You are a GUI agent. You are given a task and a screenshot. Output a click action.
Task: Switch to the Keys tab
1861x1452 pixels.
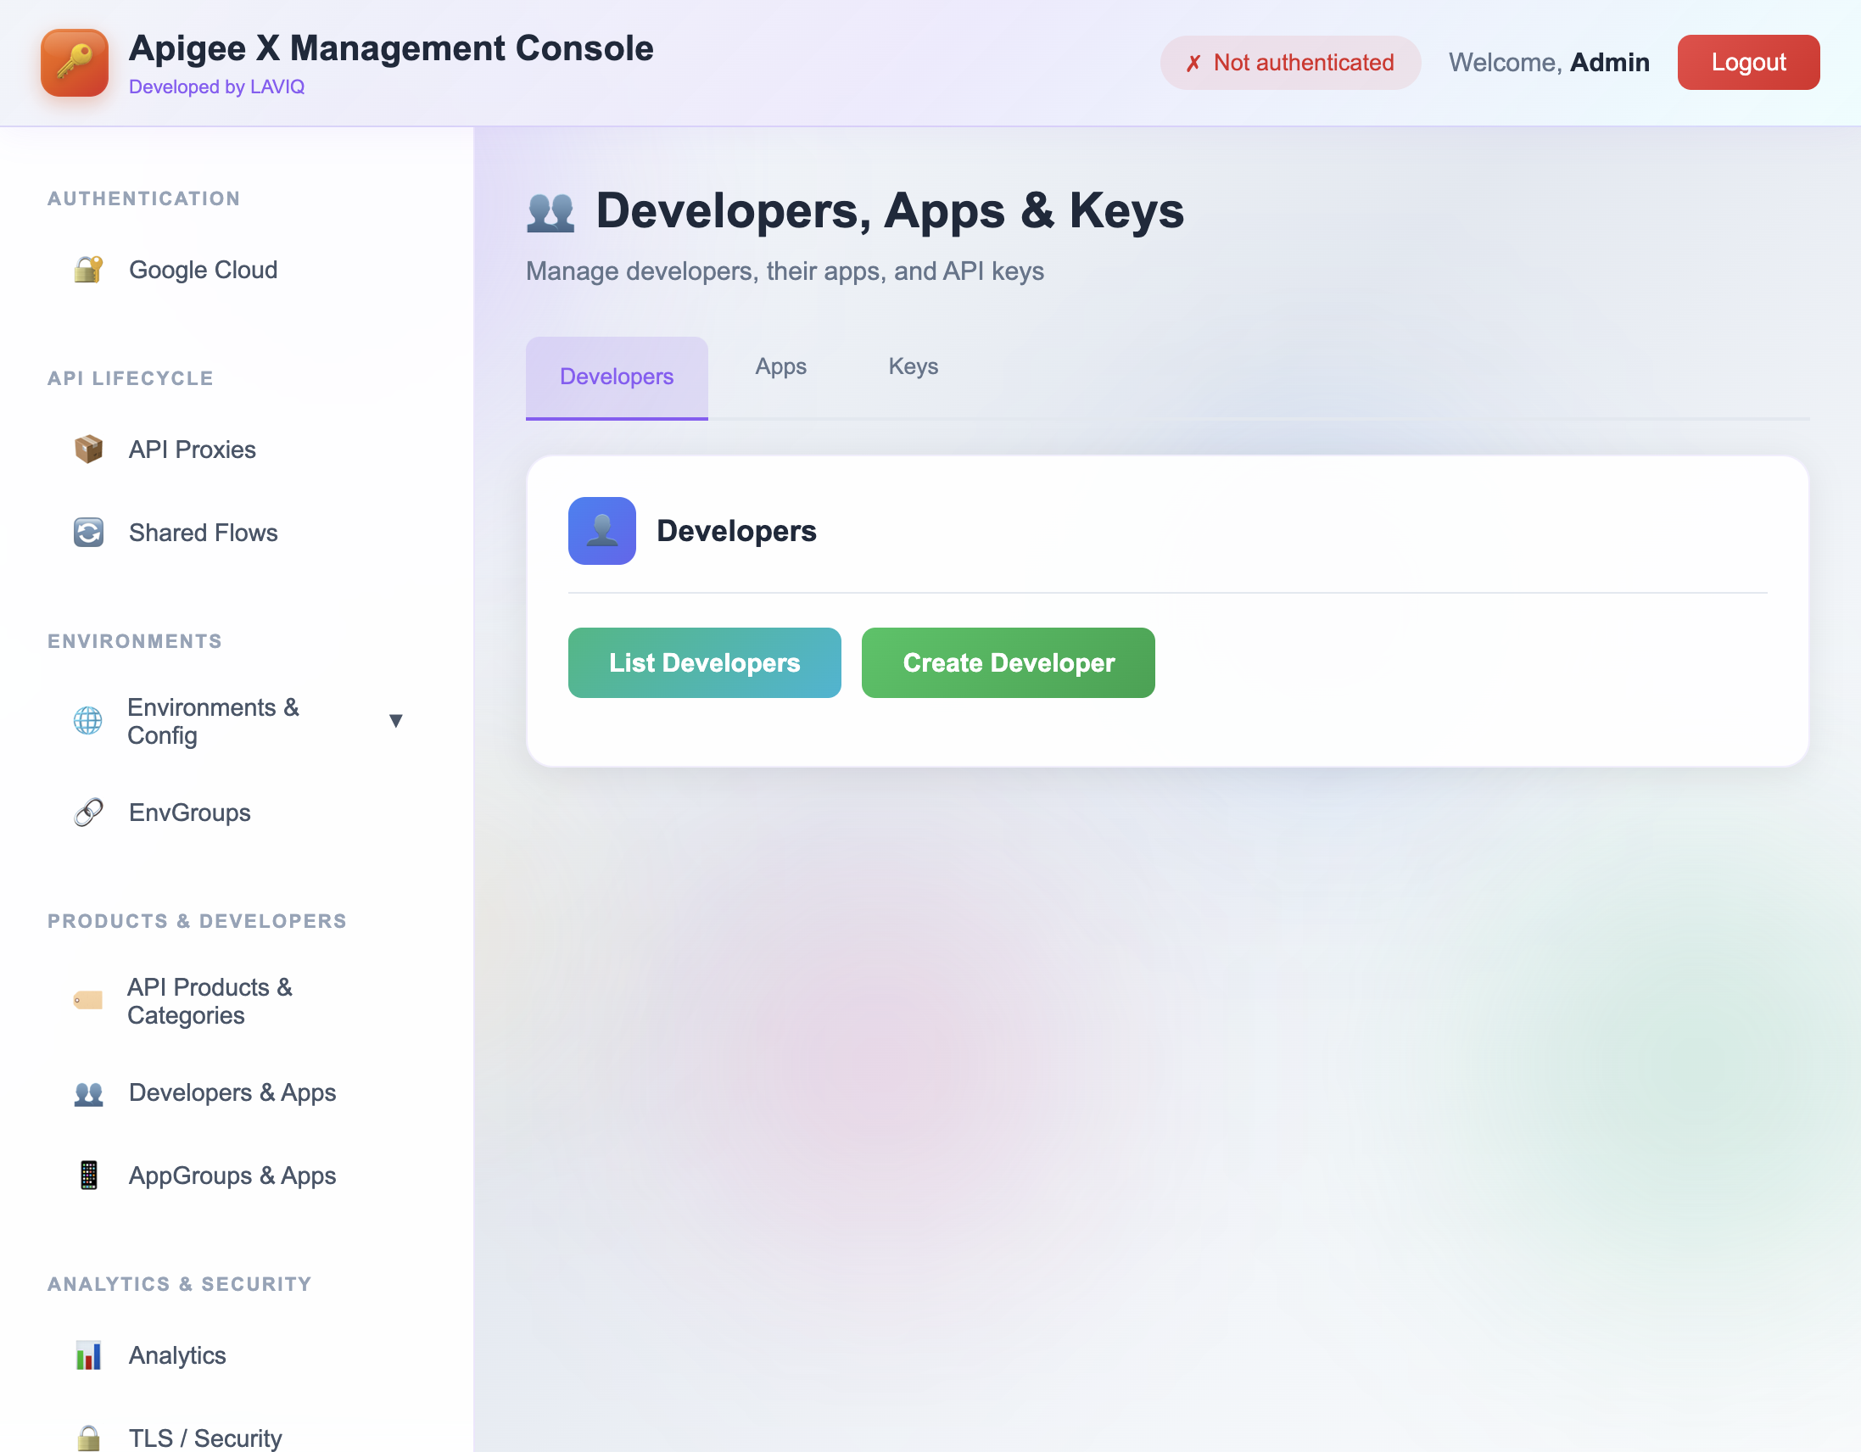[913, 366]
